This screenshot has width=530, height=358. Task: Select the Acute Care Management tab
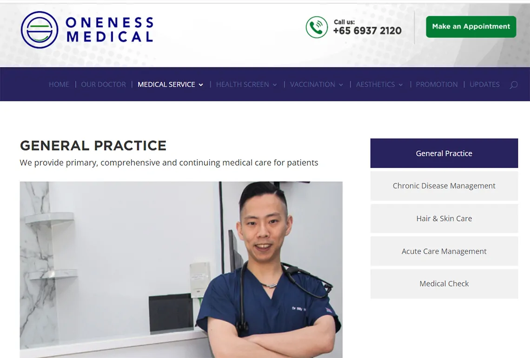click(444, 251)
